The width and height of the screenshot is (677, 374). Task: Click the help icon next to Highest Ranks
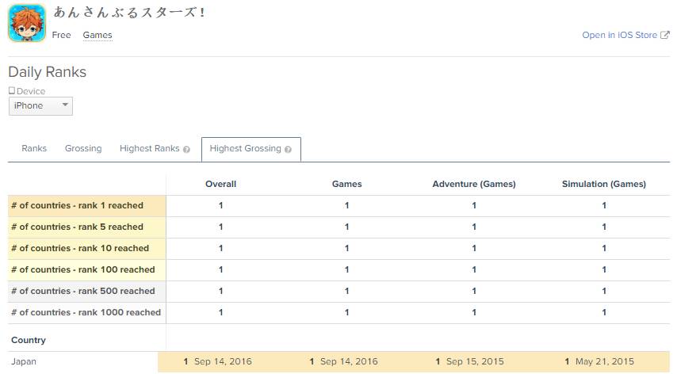coord(186,149)
